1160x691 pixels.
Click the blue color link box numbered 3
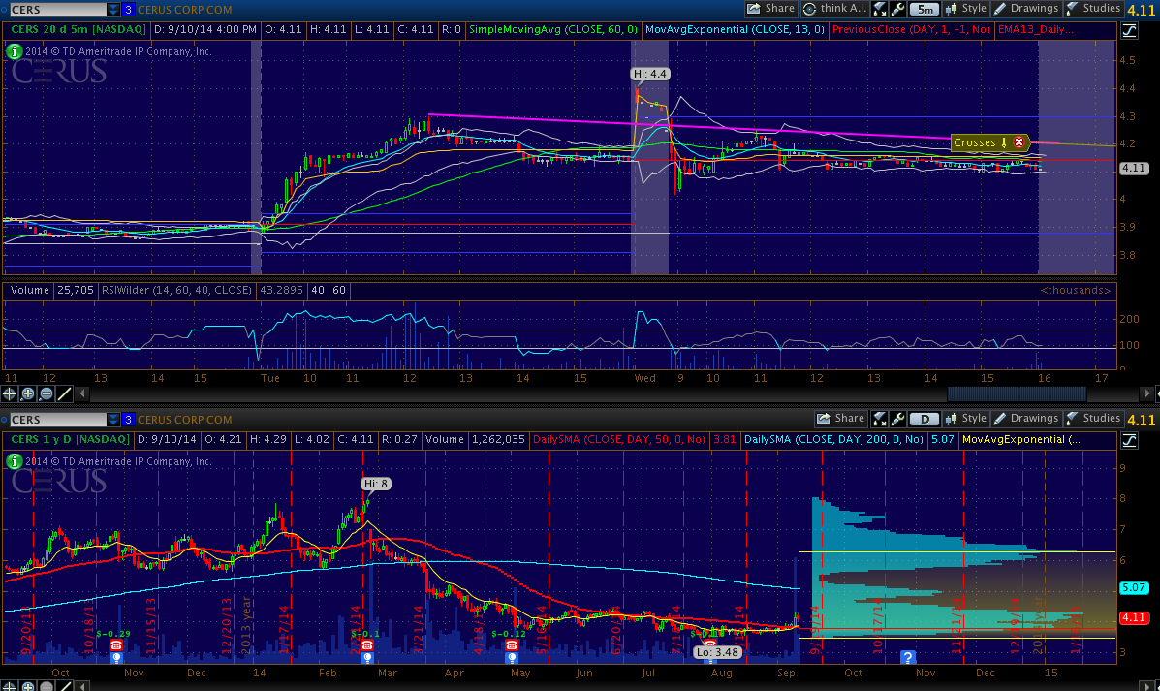coord(128,10)
